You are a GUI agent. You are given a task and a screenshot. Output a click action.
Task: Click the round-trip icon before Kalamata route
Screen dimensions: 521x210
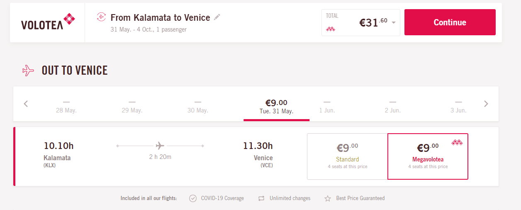(x=101, y=17)
